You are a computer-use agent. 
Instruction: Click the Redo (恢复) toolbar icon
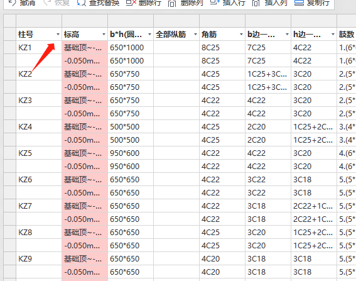47,3
